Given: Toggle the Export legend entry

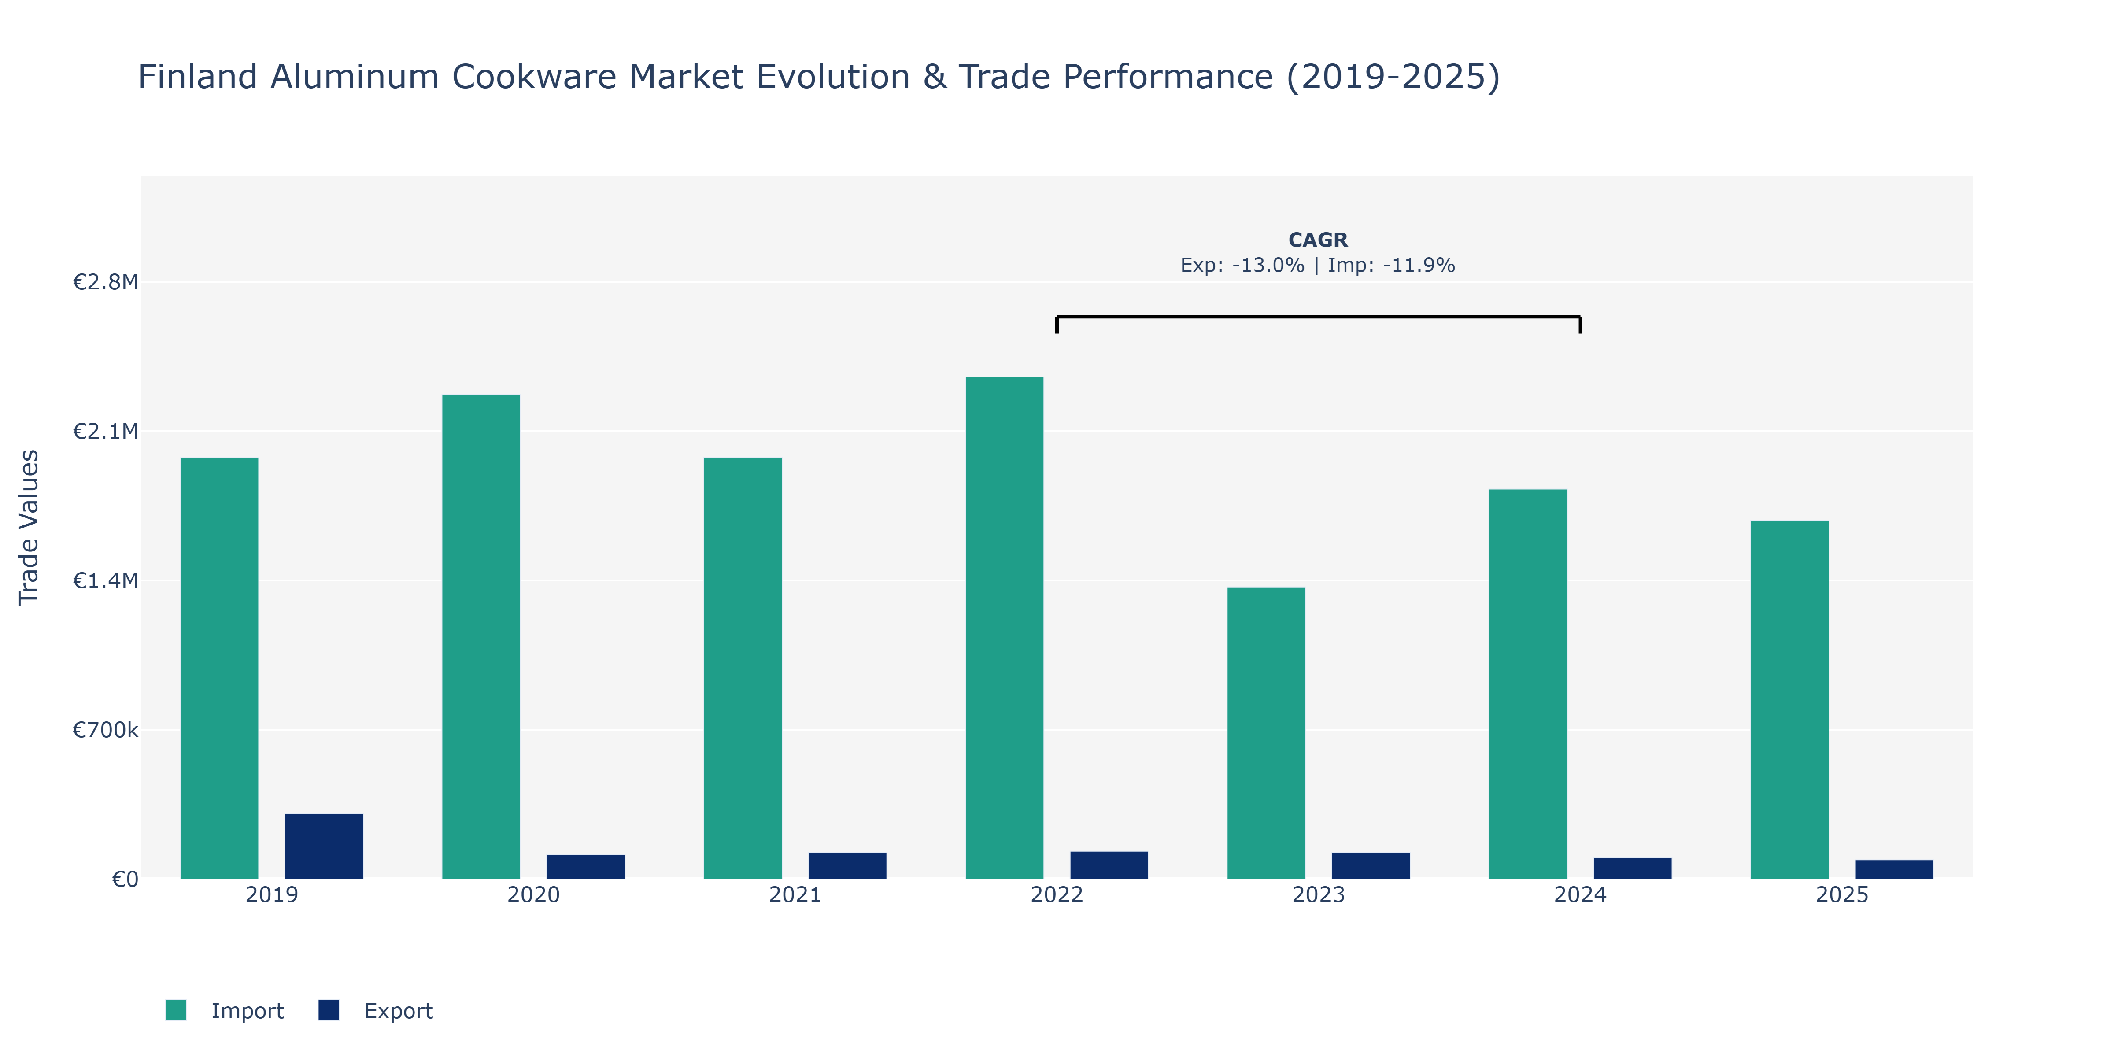Looking at the screenshot, I should pos(376,1010).
